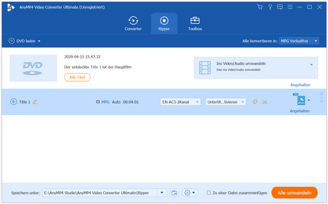
Task: Enable Zu einer Datei zusammenfügen checkbox
Action: coord(209,193)
